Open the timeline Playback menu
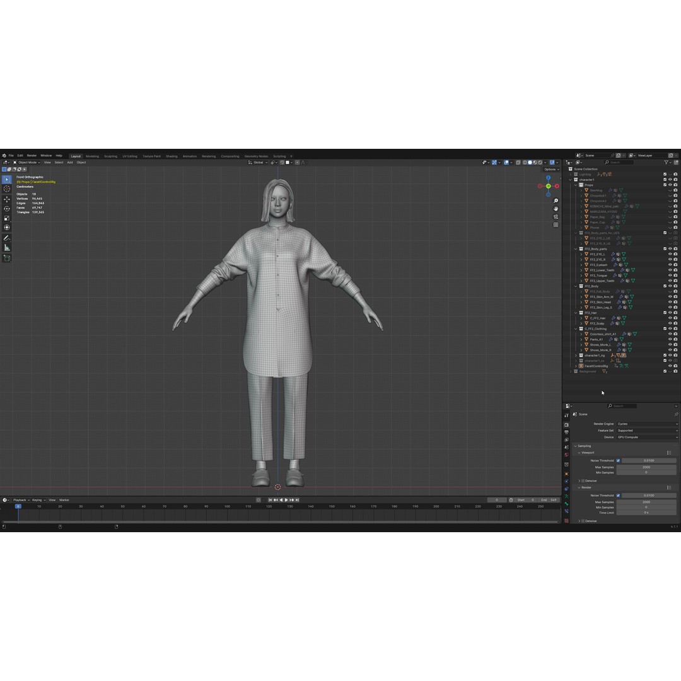Image resolution: width=681 pixels, height=681 pixels. click(x=21, y=500)
